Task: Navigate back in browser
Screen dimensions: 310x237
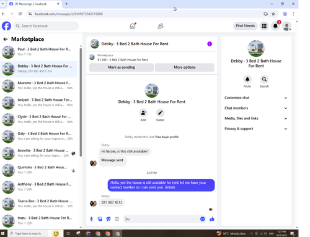Action: 3,14
